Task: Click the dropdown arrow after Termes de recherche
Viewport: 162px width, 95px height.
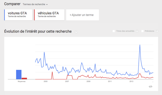Action: (x=47, y=5)
